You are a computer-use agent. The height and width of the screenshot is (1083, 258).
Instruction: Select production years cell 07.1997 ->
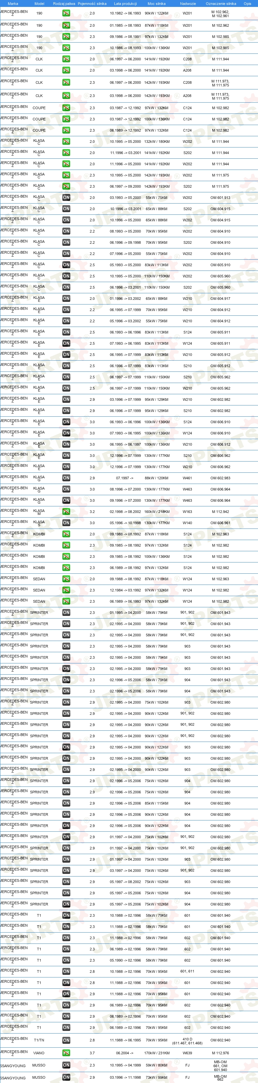125,478
